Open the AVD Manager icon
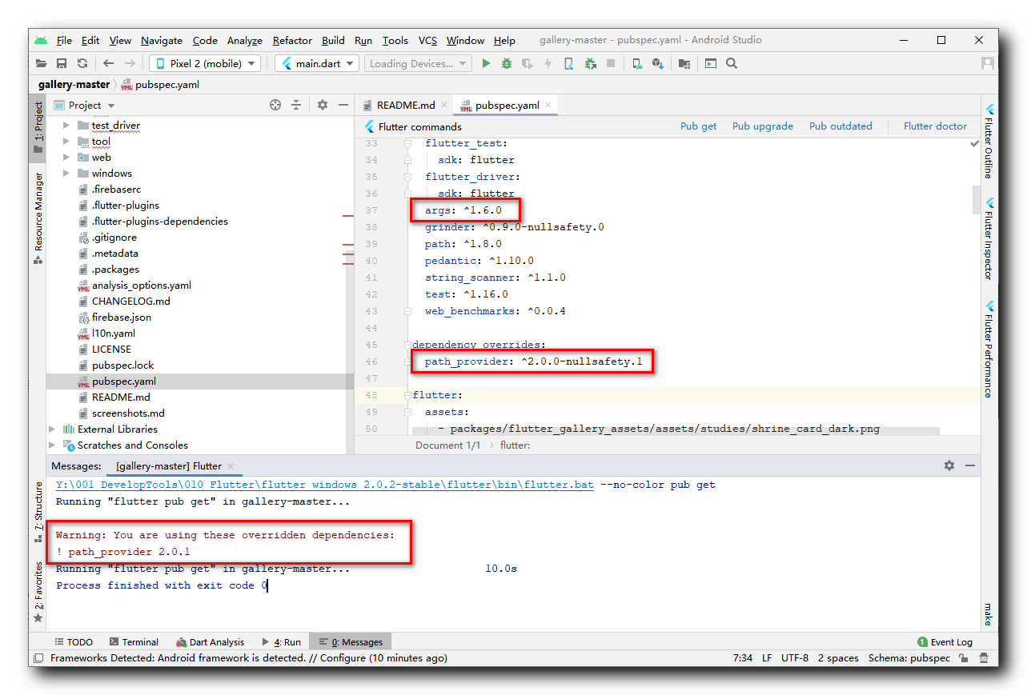Viewport: 1027px width, 695px height. (x=637, y=63)
